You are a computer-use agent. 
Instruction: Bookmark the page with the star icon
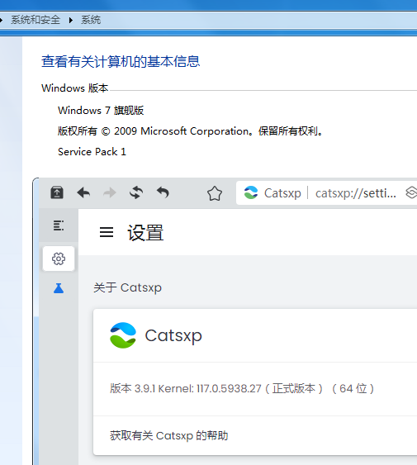click(215, 193)
